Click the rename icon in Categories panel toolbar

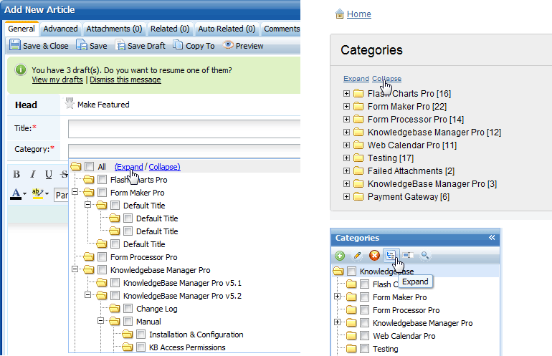click(x=408, y=256)
